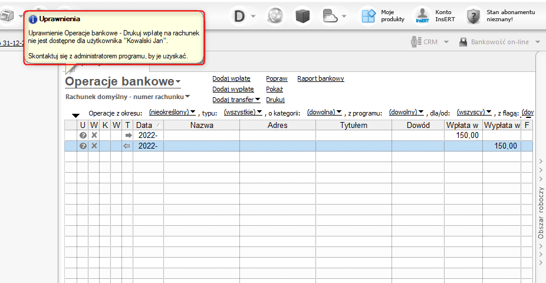The width and height of the screenshot is (546, 283).
Task: Click the Nazwa column header
Action: [202, 125]
